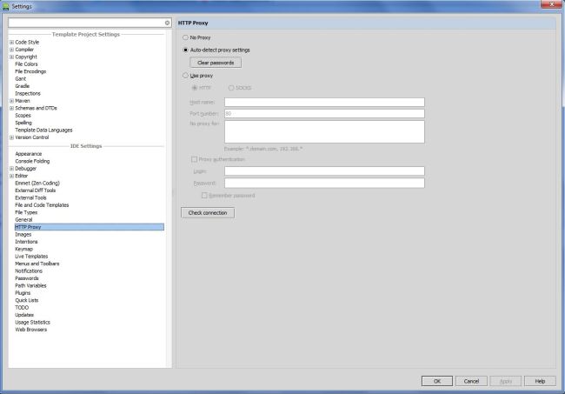
Task: Open Notifications settings
Action: 29,270
